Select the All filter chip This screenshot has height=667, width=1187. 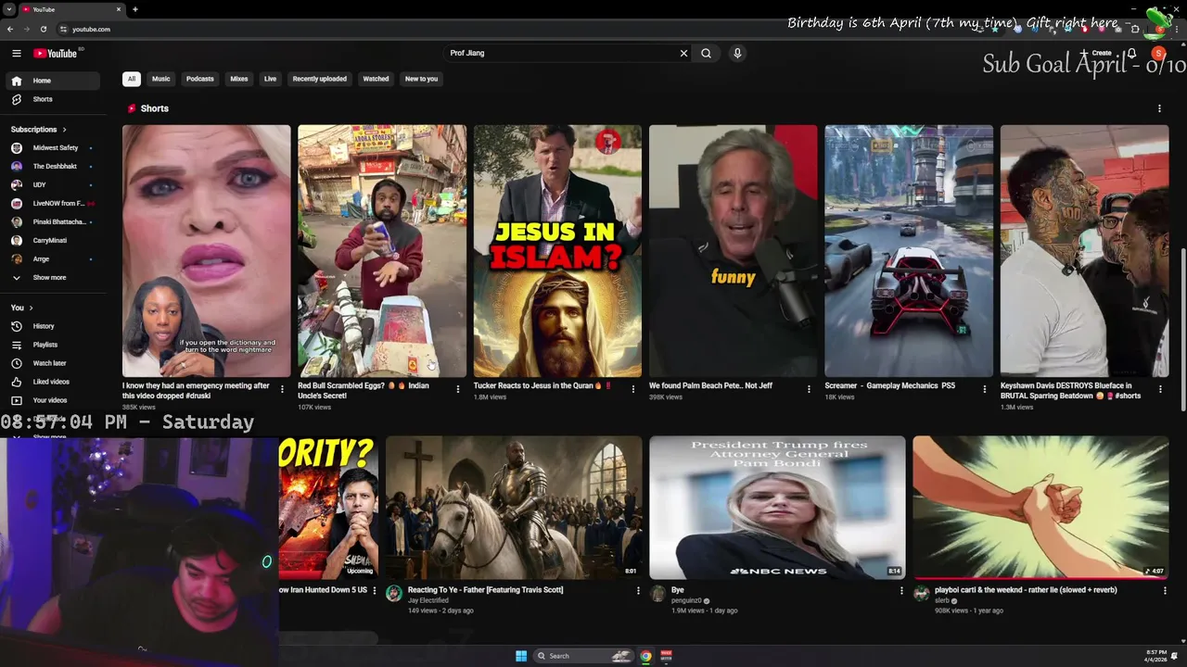click(132, 79)
